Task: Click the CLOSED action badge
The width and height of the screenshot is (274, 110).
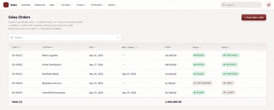Action: point(229,93)
